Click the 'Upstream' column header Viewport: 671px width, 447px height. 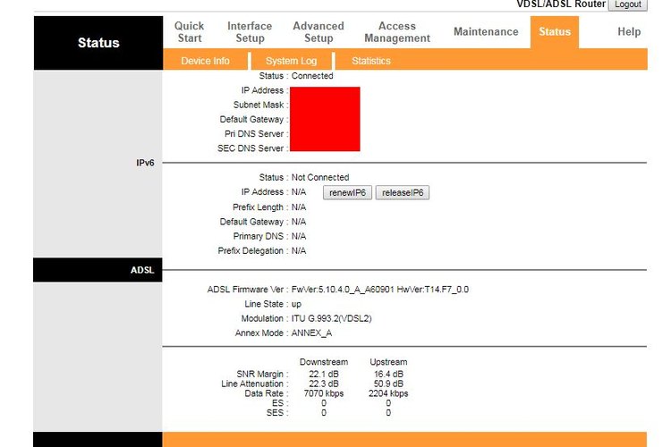coord(388,362)
